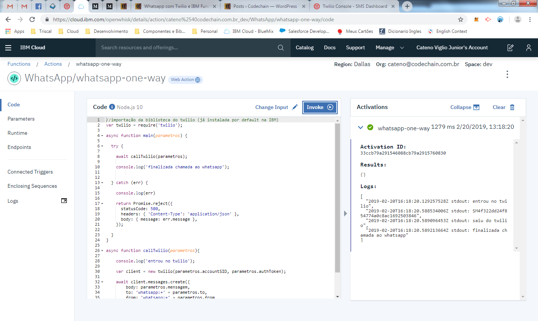Viewport: 538px width, 321px height.
Task: Click Cateno Viglio Junior's Account switcher
Action: [x=452, y=48]
